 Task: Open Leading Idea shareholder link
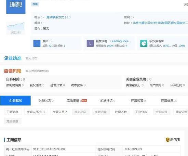pos(121,41)
